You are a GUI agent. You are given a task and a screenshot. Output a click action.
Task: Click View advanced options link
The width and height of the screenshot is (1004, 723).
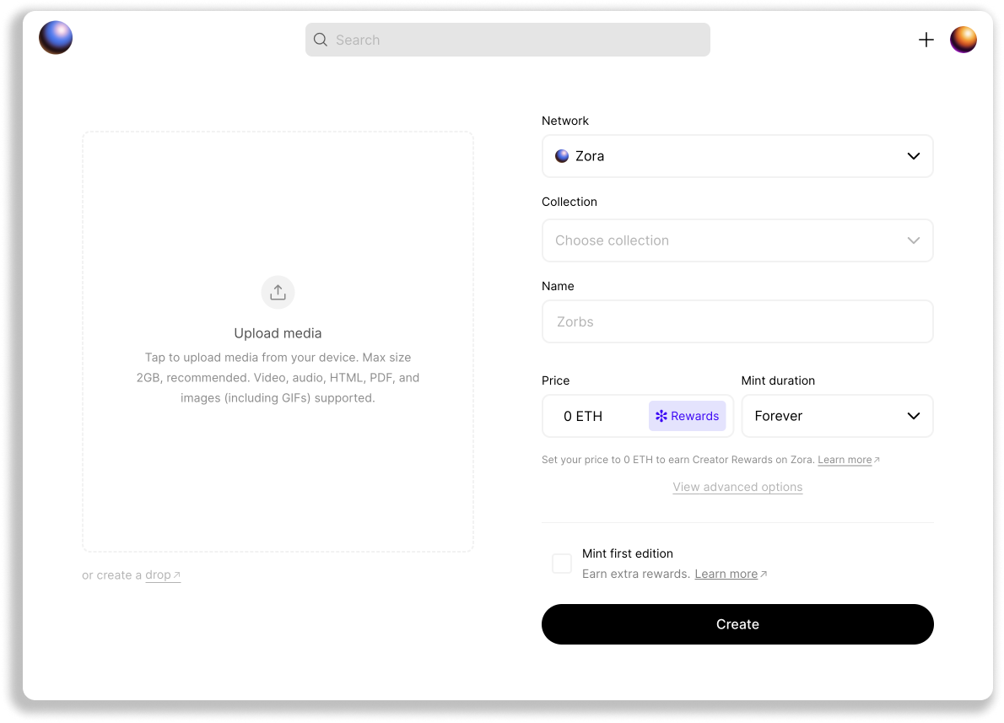(737, 487)
